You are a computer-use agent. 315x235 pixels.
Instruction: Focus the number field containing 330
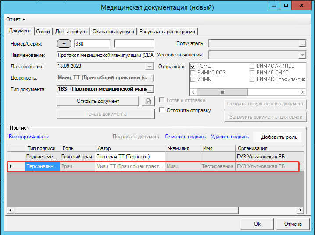tap(92, 44)
